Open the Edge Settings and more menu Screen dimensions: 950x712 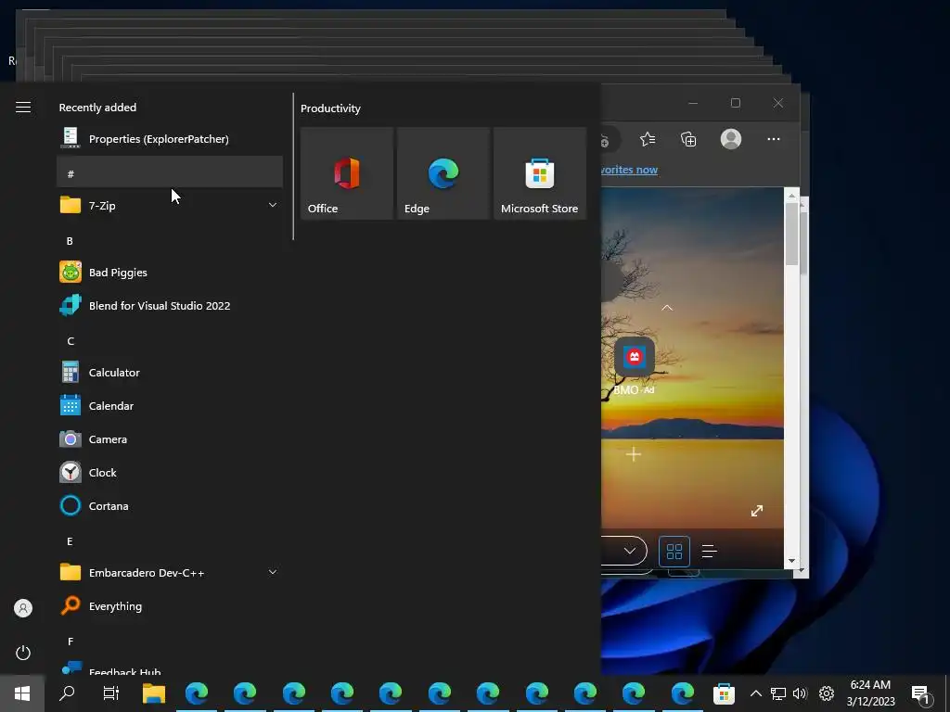[x=774, y=139]
